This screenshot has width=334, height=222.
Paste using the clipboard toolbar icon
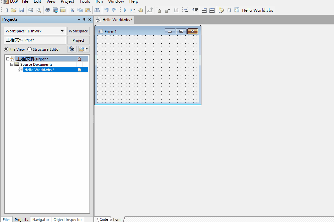88,10
